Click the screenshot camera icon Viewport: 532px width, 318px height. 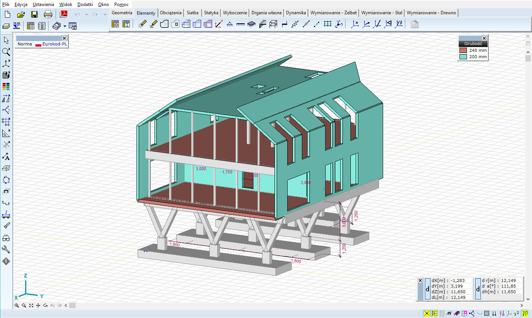click(73, 26)
